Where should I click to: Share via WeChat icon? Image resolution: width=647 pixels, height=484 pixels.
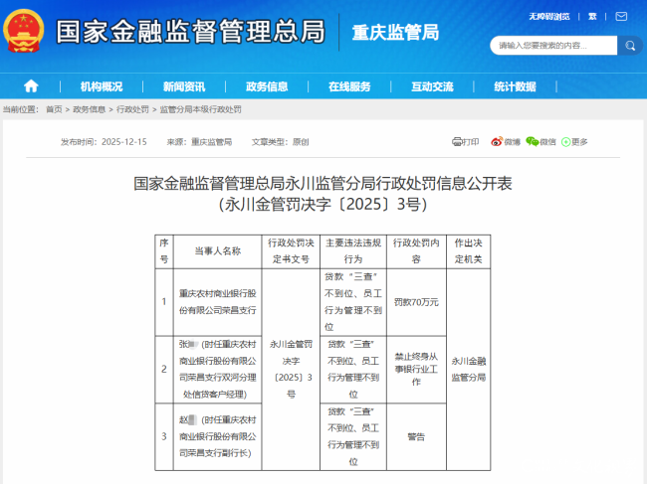point(532,142)
